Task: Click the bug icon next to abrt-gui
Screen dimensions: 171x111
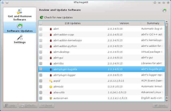Action: coord(51,58)
